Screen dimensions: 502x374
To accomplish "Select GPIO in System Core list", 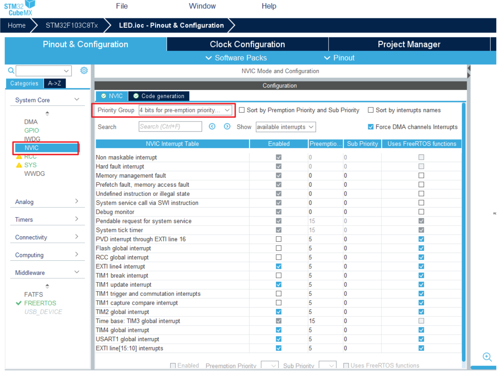I will tap(31, 130).
